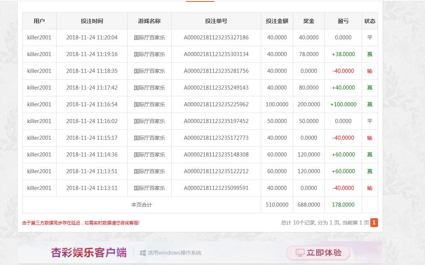Image resolution: width=425 pixels, height=265 pixels.
Task: Select order number A00002181123235148308
Action: (216, 155)
